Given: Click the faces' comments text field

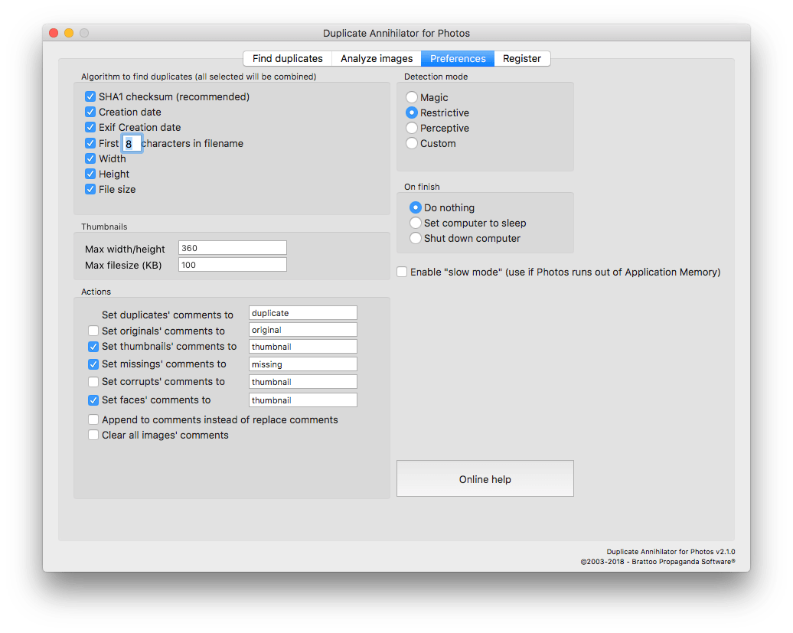Looking at the screenshot, I should [x=303, y=400].
